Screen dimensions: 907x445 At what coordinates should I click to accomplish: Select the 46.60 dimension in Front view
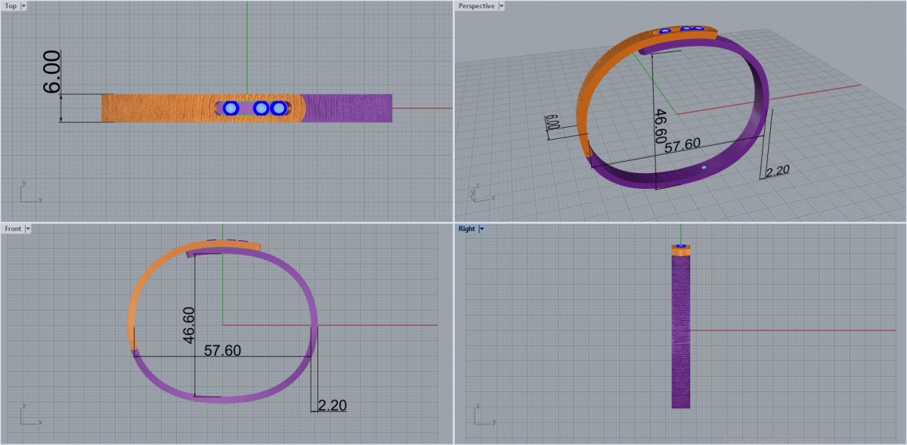tap(189, 325)
